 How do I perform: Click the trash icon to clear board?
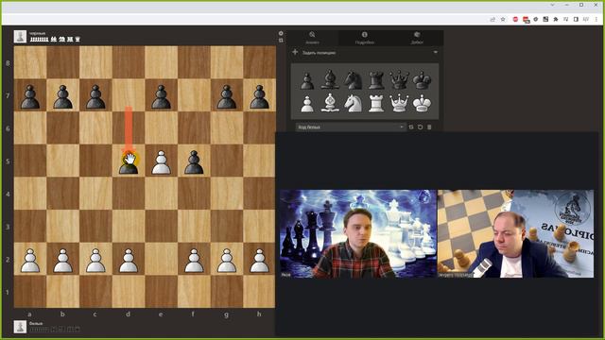tap(429, 127)
